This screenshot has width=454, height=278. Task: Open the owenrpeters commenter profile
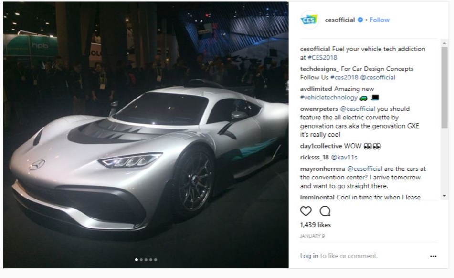click(319, 109)
